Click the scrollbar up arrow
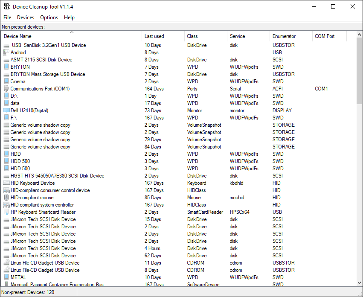This screenshot has width=363, height=297. pos(359,35)
